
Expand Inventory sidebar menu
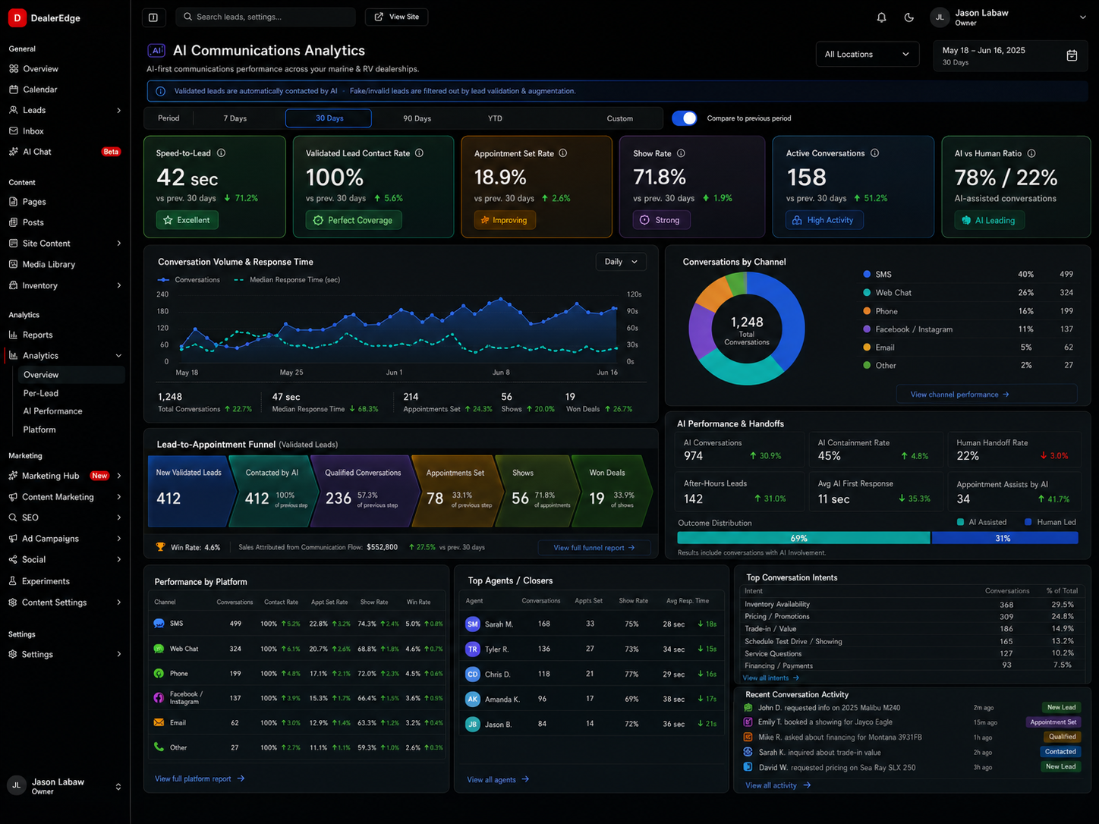(x=118, y=286)
